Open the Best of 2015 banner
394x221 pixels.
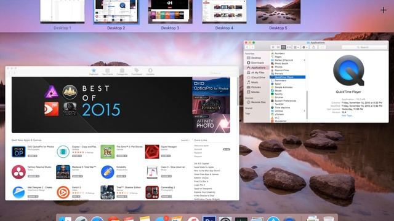pos(102,105)
